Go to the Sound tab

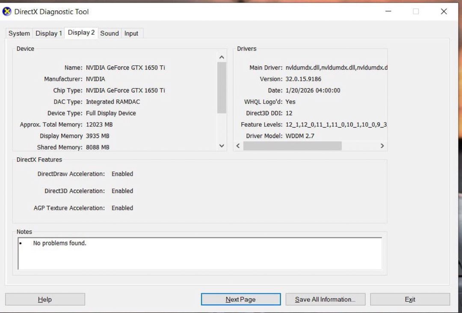(110, 33)
